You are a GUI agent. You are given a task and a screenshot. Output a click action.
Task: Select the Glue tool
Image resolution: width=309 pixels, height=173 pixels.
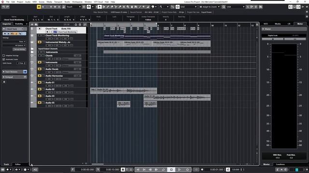pos(120,7)
